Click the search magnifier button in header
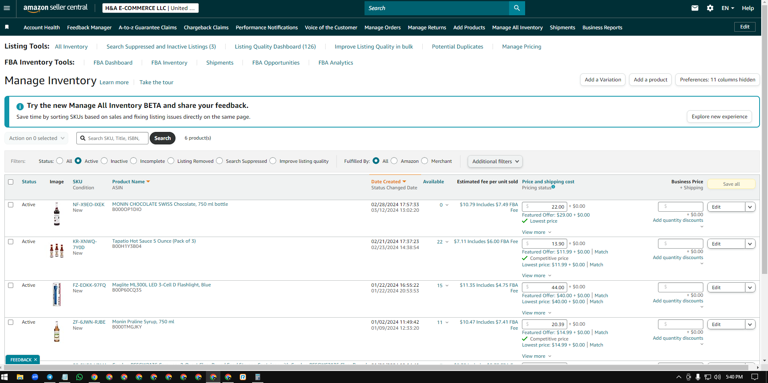This screenshot has height=383, width=768. tap(517, 8)
